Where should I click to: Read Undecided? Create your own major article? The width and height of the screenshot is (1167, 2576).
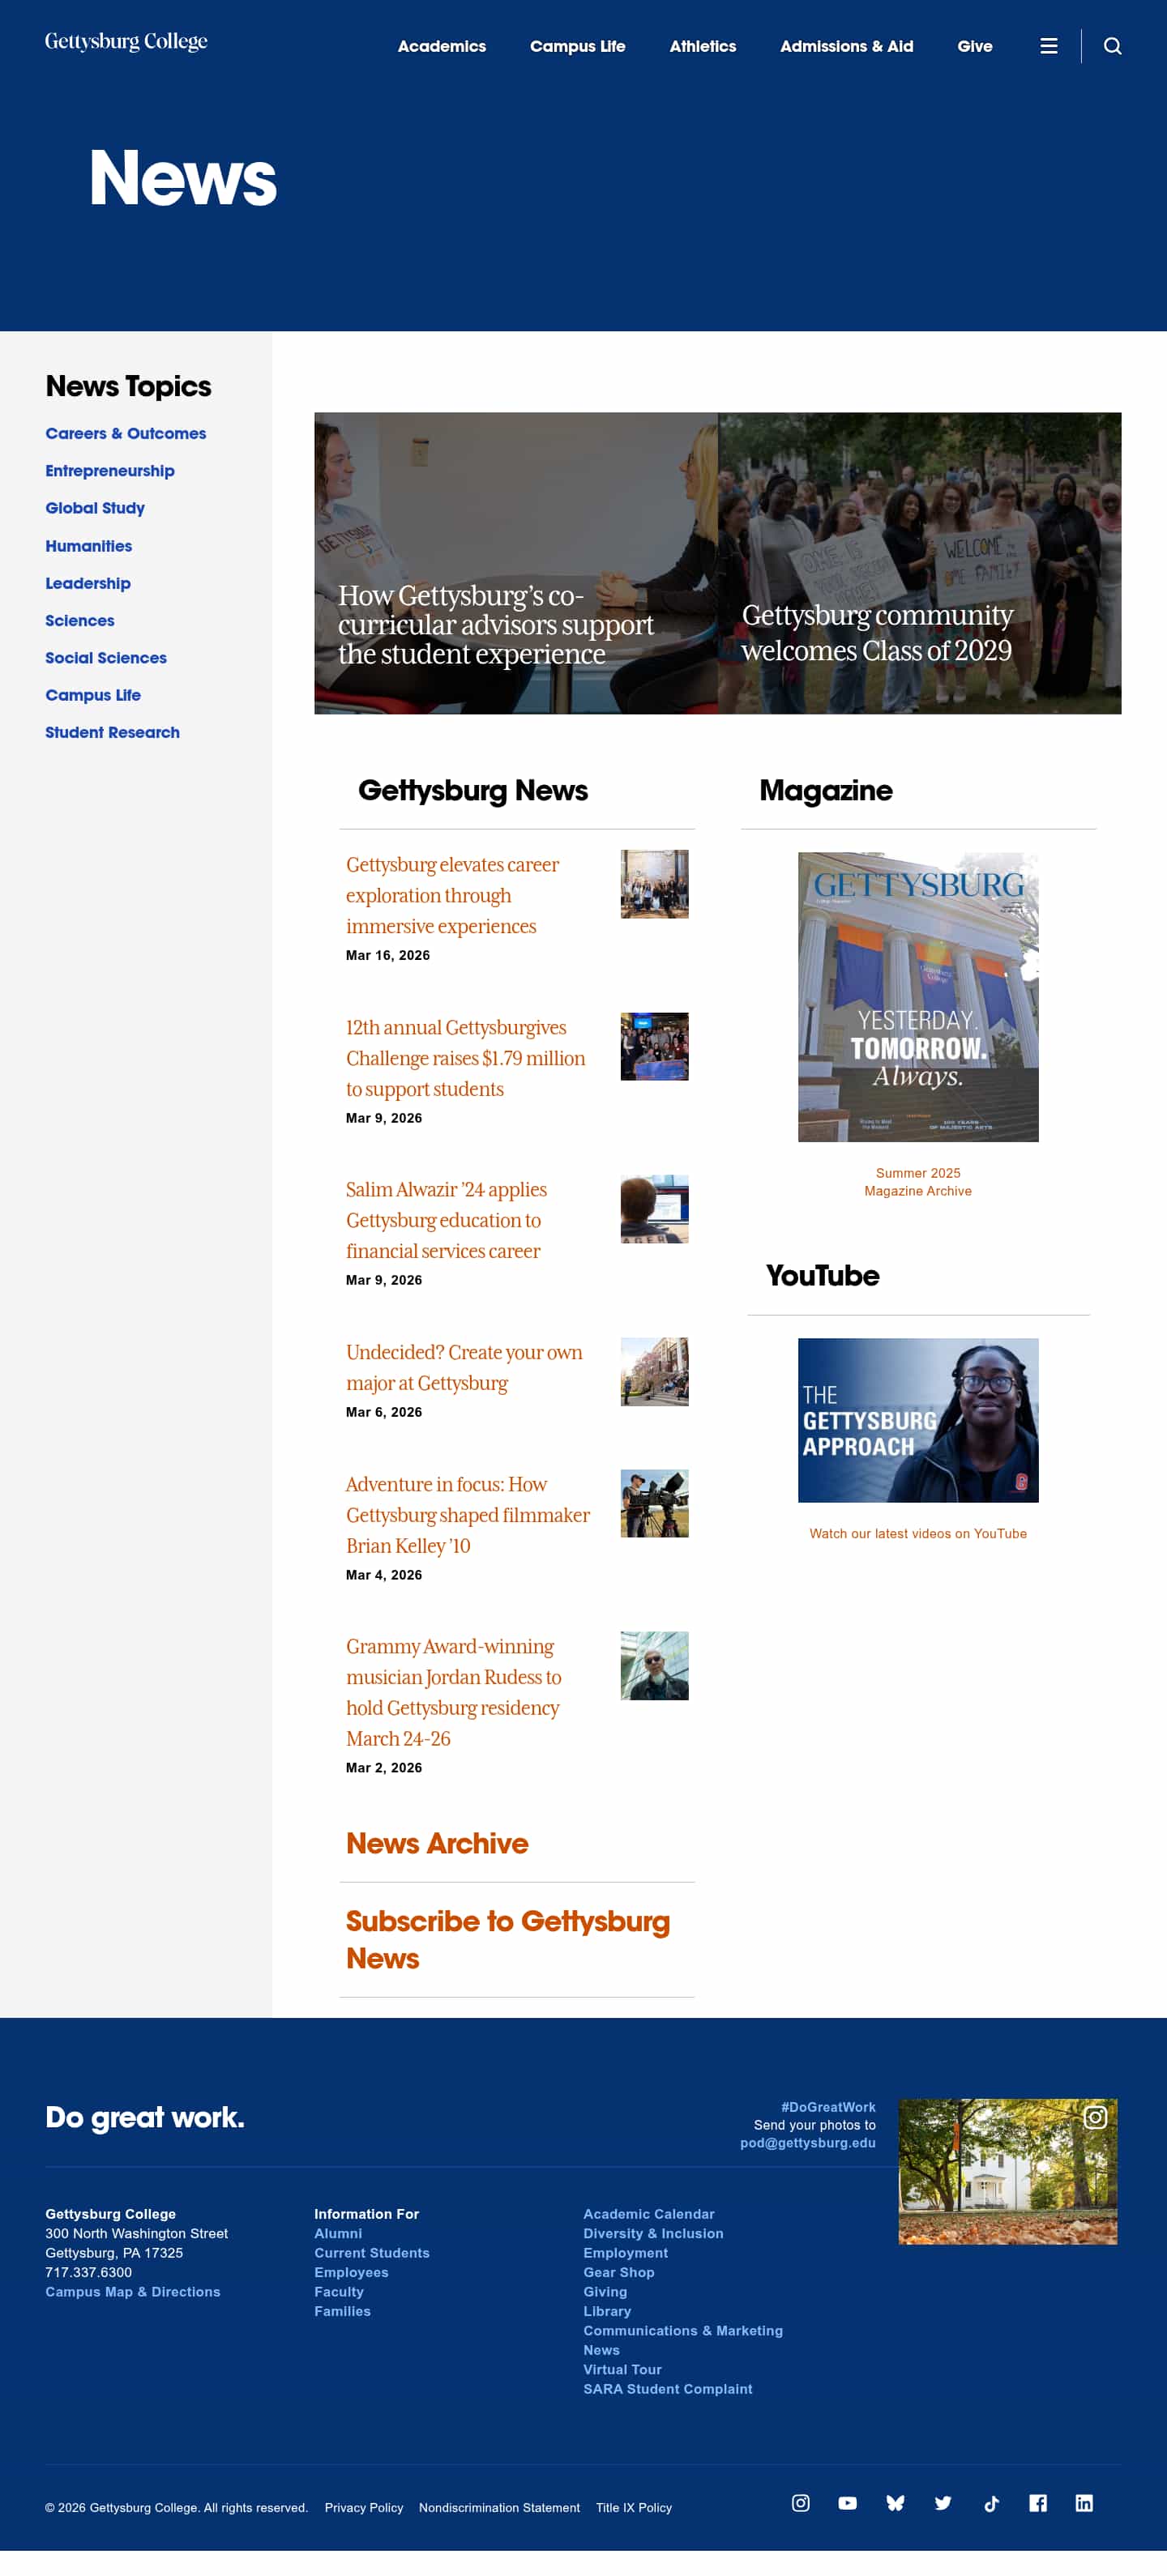(464, 1367)
